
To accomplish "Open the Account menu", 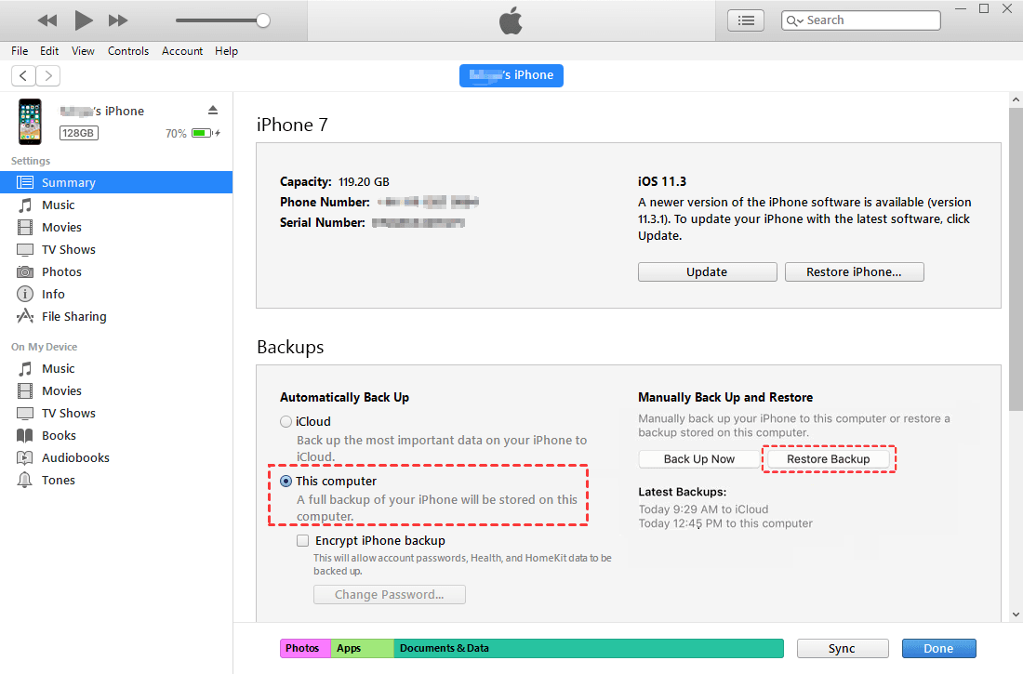I will pyautogui.click(x=182, y=51).
